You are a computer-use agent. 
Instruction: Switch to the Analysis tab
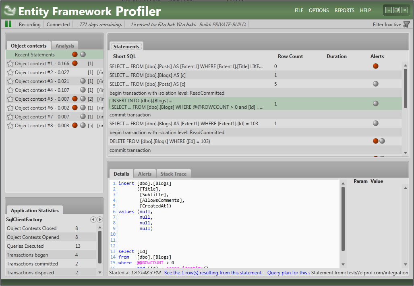[x=65, y=46]
